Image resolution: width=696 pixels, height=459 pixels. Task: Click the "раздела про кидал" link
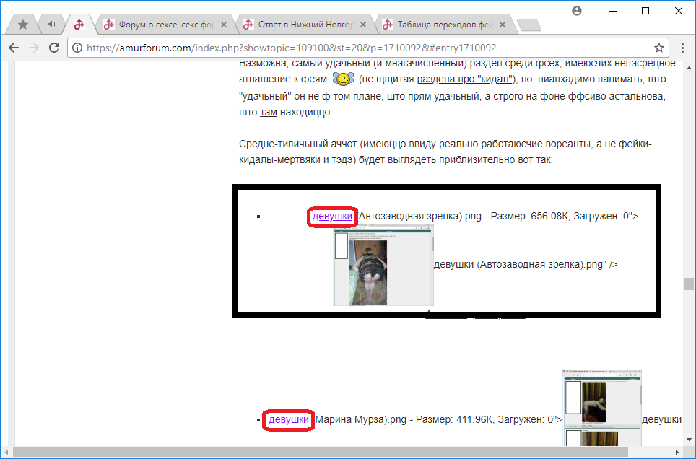(x=464, y=79)
